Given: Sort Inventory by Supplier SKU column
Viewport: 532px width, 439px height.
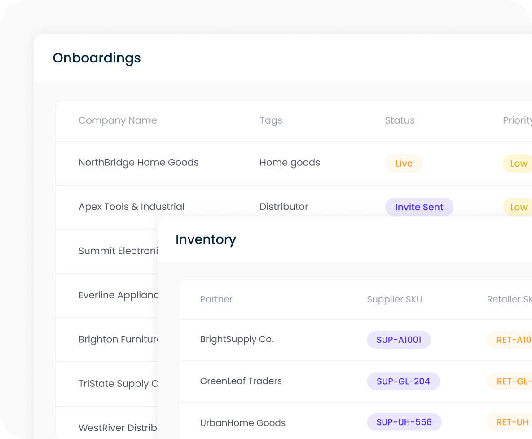Looking at the screenshot, I should coord(394,299).
